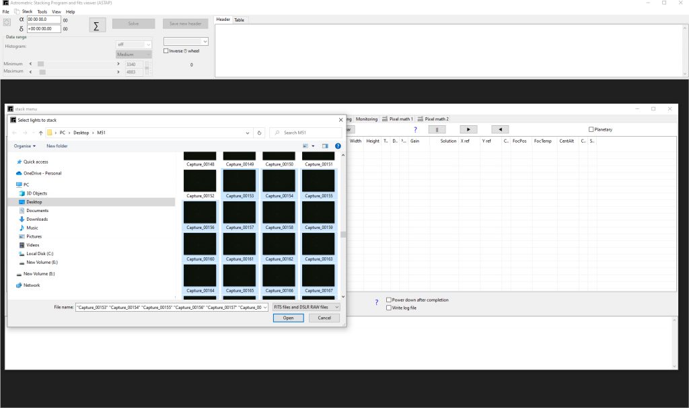This screenshot has width=689, height=408.
Task: Click the right ascension alpha input field
Action: point(44,20)
